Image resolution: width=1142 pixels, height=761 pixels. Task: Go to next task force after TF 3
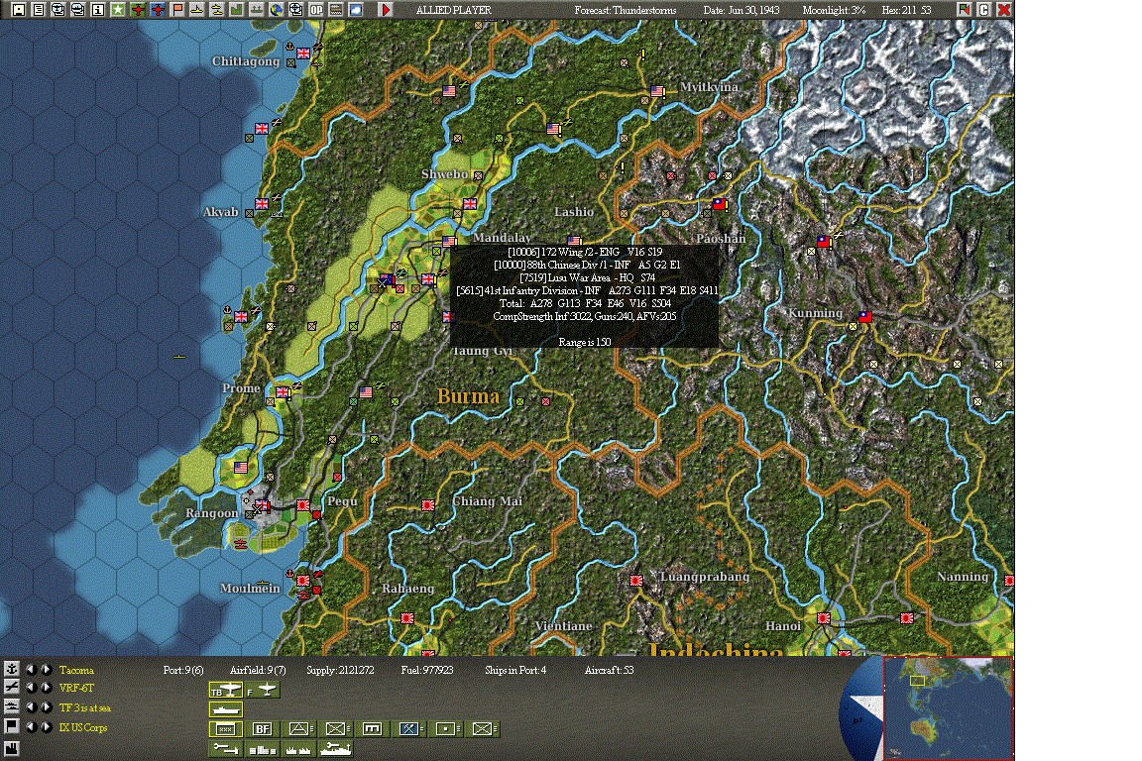pyautogui.click(x=46, y=707)
